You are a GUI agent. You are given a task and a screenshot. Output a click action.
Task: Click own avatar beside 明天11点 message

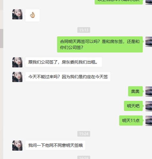149,121
